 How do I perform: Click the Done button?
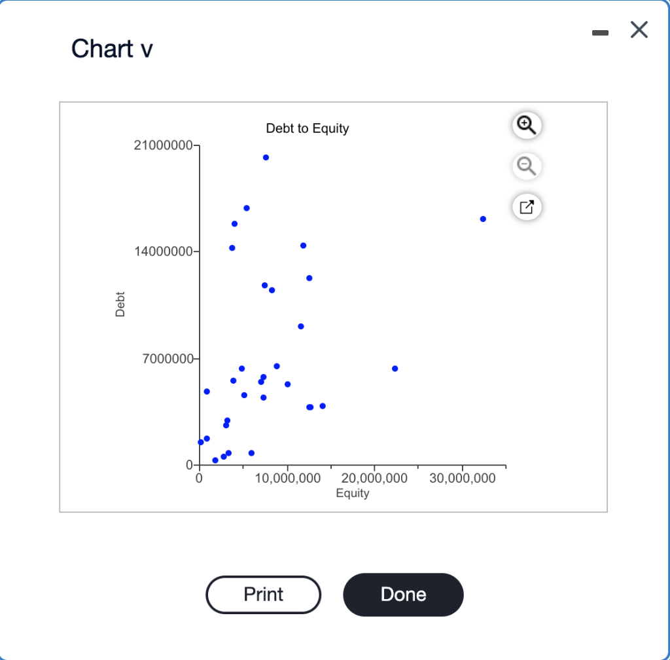click(x=403, y=595)
